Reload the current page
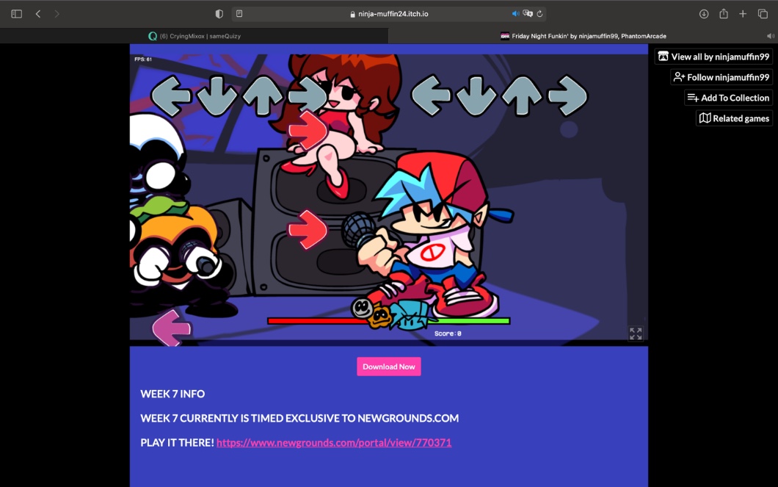The image size is (778, 487). [540, 14]
